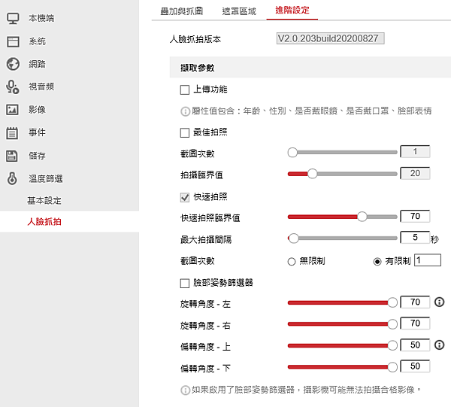Open 事件 in the sidebar
The image size is (451, 407).
click(x=37, y=132)
